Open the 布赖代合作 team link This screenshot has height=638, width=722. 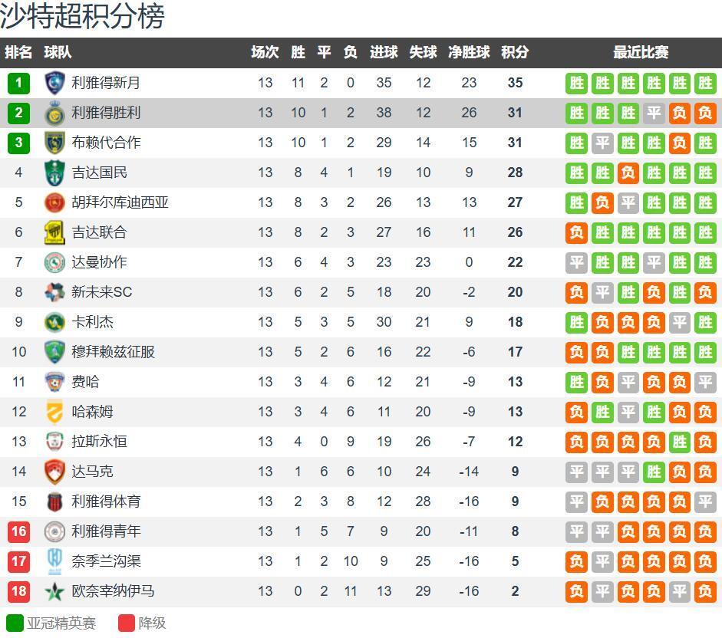[x=106, y=143]
